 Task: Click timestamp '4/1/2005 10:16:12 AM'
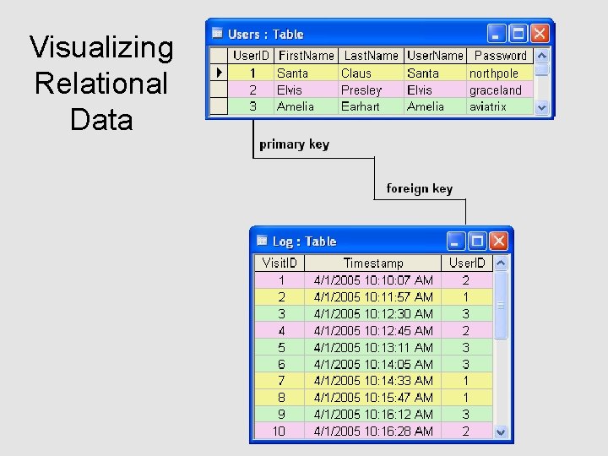373,414
